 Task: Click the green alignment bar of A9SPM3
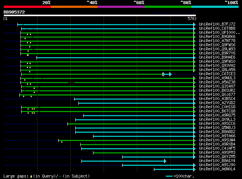pos(144,153)
